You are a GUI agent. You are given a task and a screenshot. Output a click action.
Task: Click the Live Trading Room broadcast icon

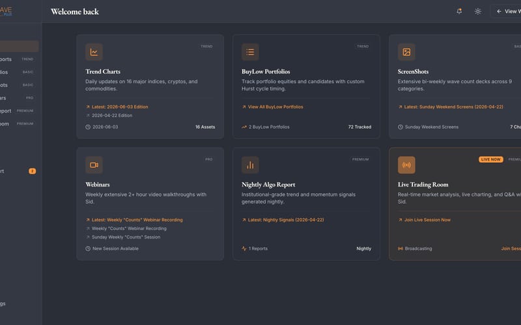(x=406, y=165)
